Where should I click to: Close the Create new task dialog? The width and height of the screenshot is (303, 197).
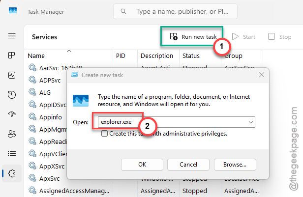point(262,75)
